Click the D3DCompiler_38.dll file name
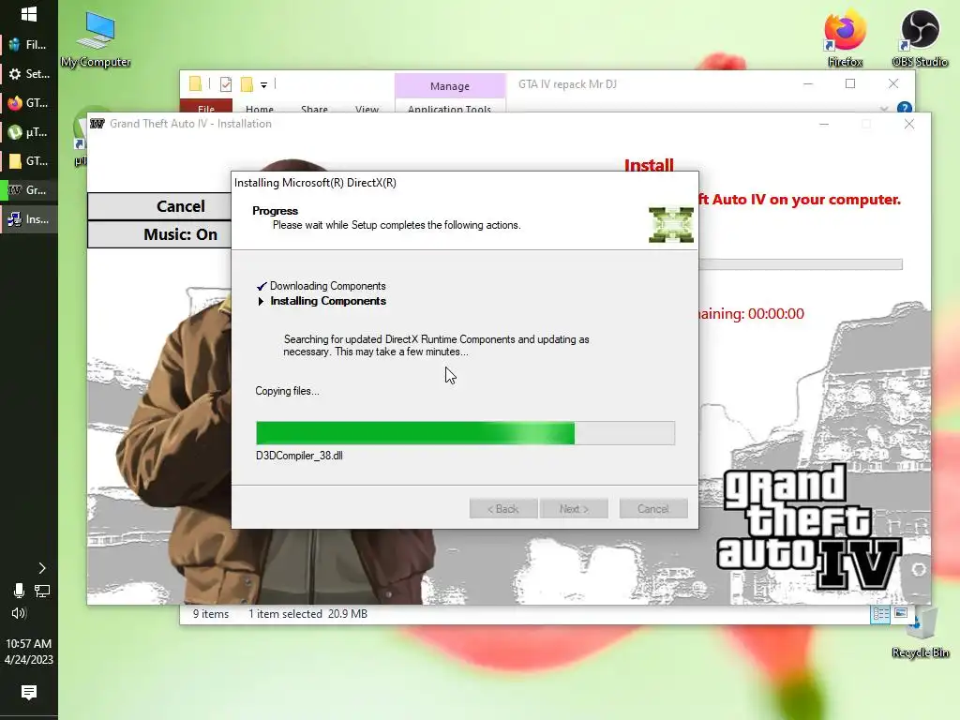 tap(299, 456)
